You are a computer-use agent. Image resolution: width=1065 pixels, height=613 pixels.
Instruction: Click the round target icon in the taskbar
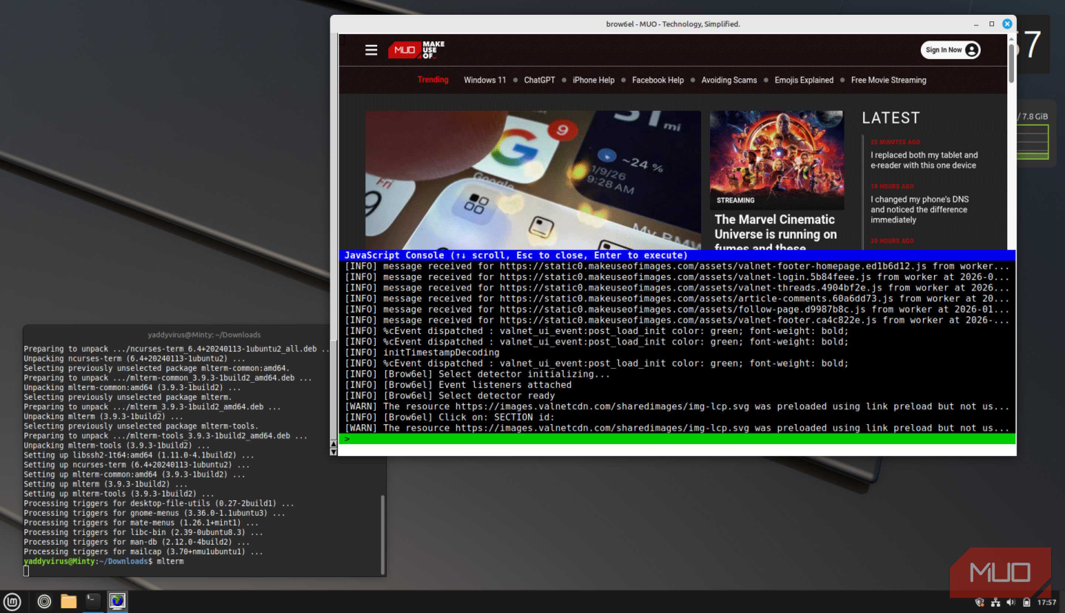pyautogui.click(x=44, y=602)
